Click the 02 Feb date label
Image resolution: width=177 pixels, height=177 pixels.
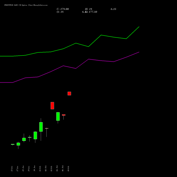46,169
